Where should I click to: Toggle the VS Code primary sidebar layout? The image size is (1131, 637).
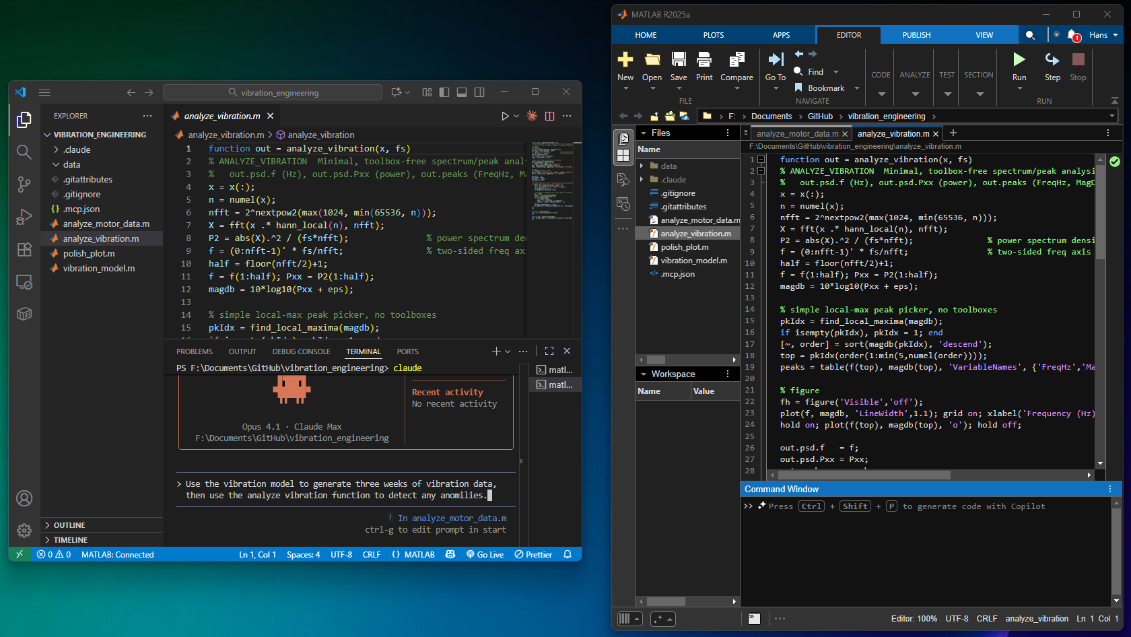[444, 92]
